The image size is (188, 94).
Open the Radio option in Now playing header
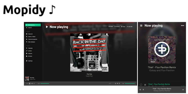point(111,27)
